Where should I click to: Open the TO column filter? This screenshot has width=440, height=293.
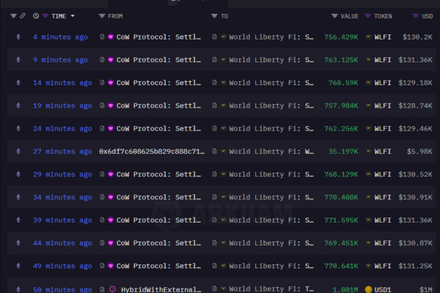[214, 15]
